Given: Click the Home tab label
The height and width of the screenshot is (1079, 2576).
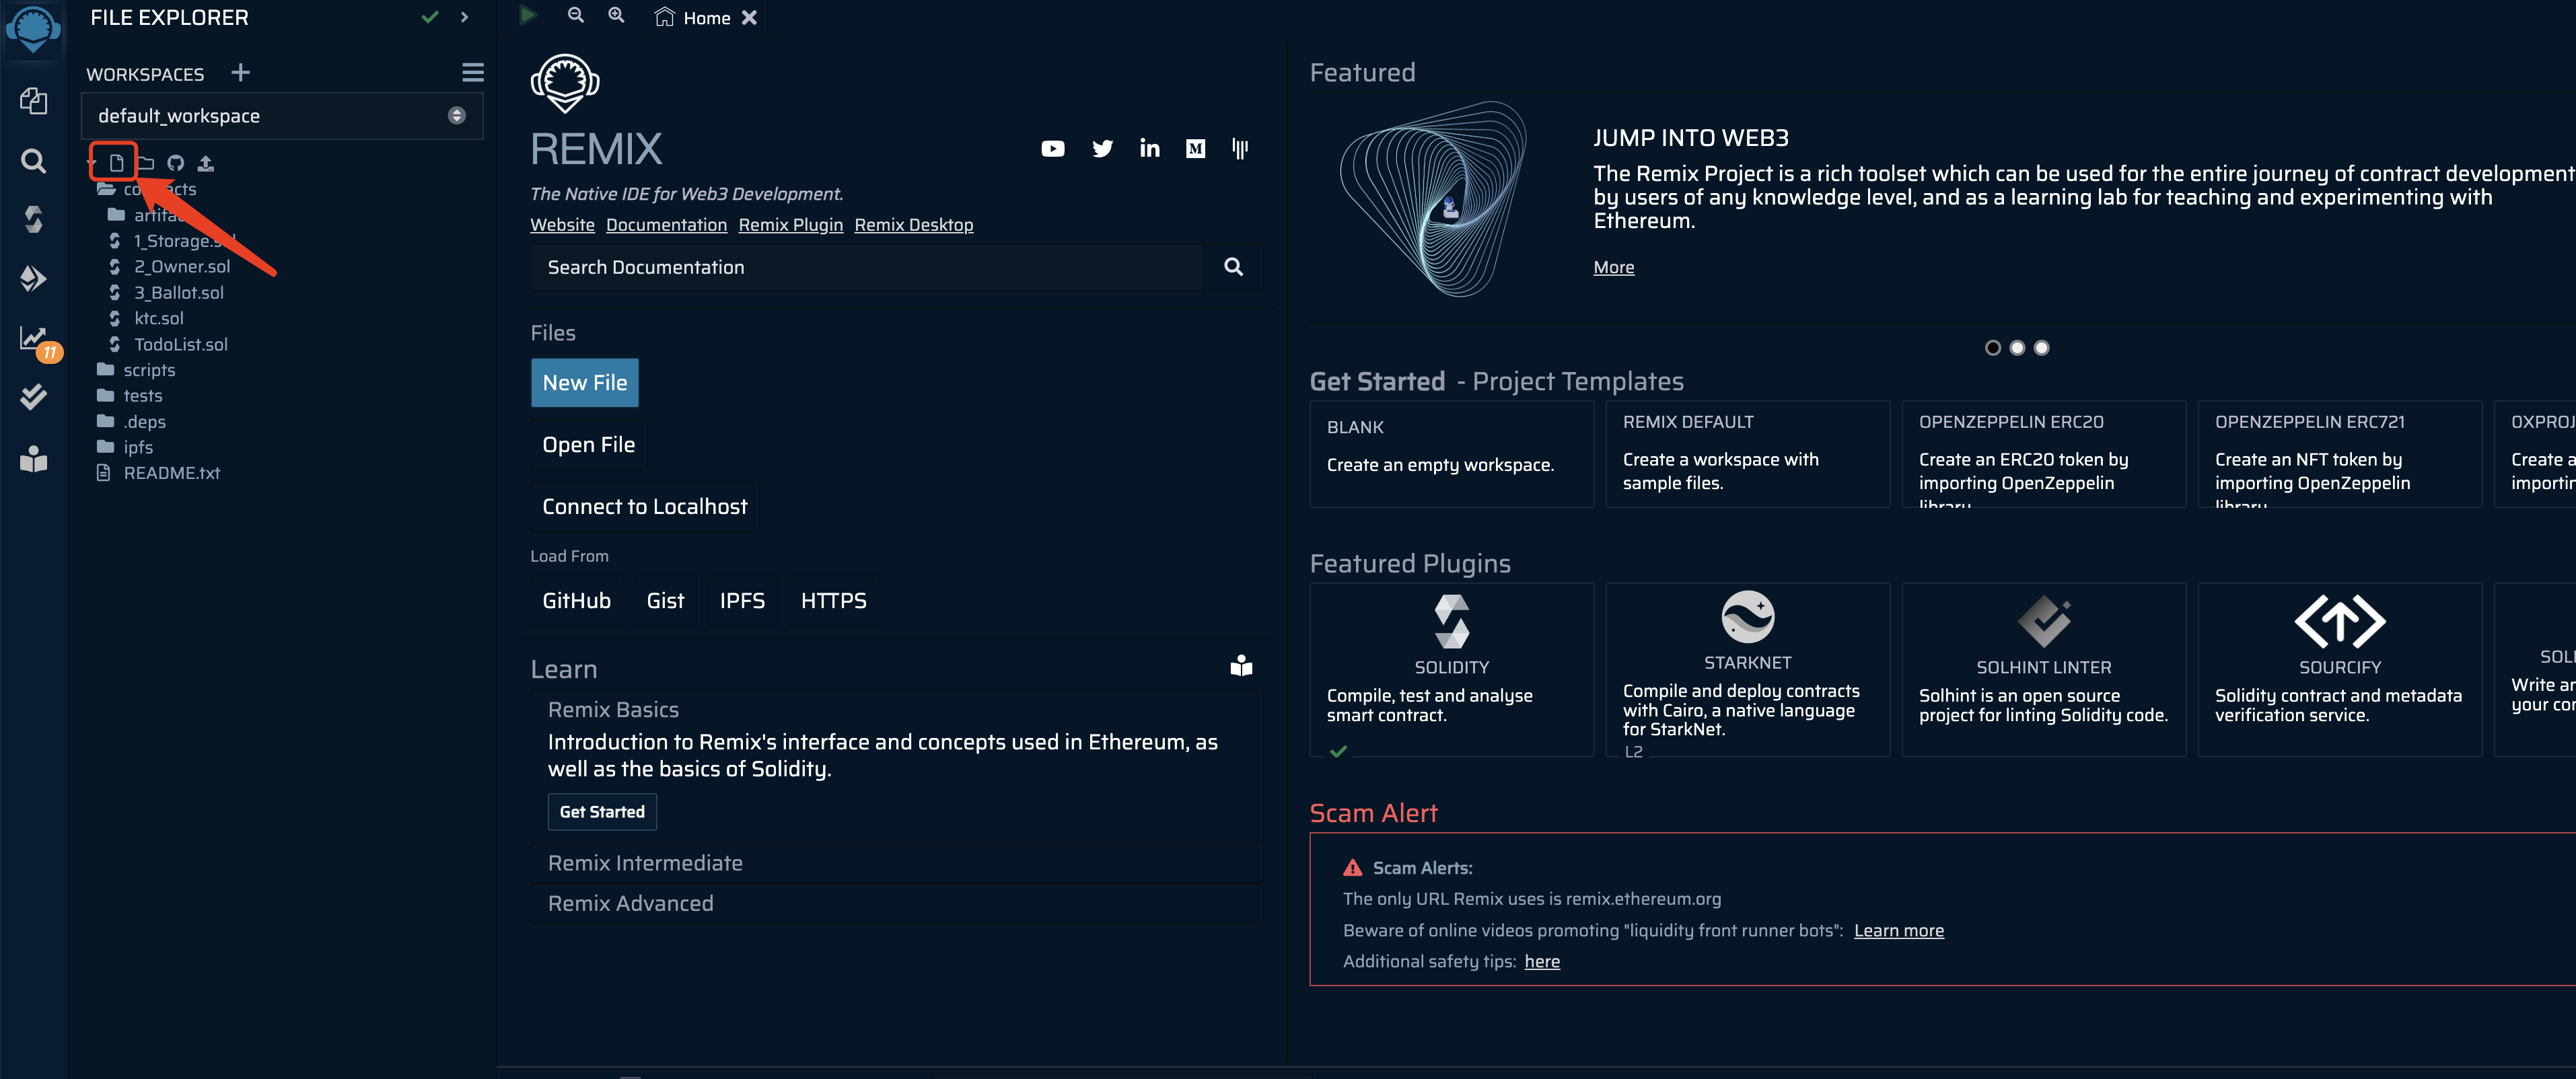Looking at the screenshot, I should click(707, 16).
